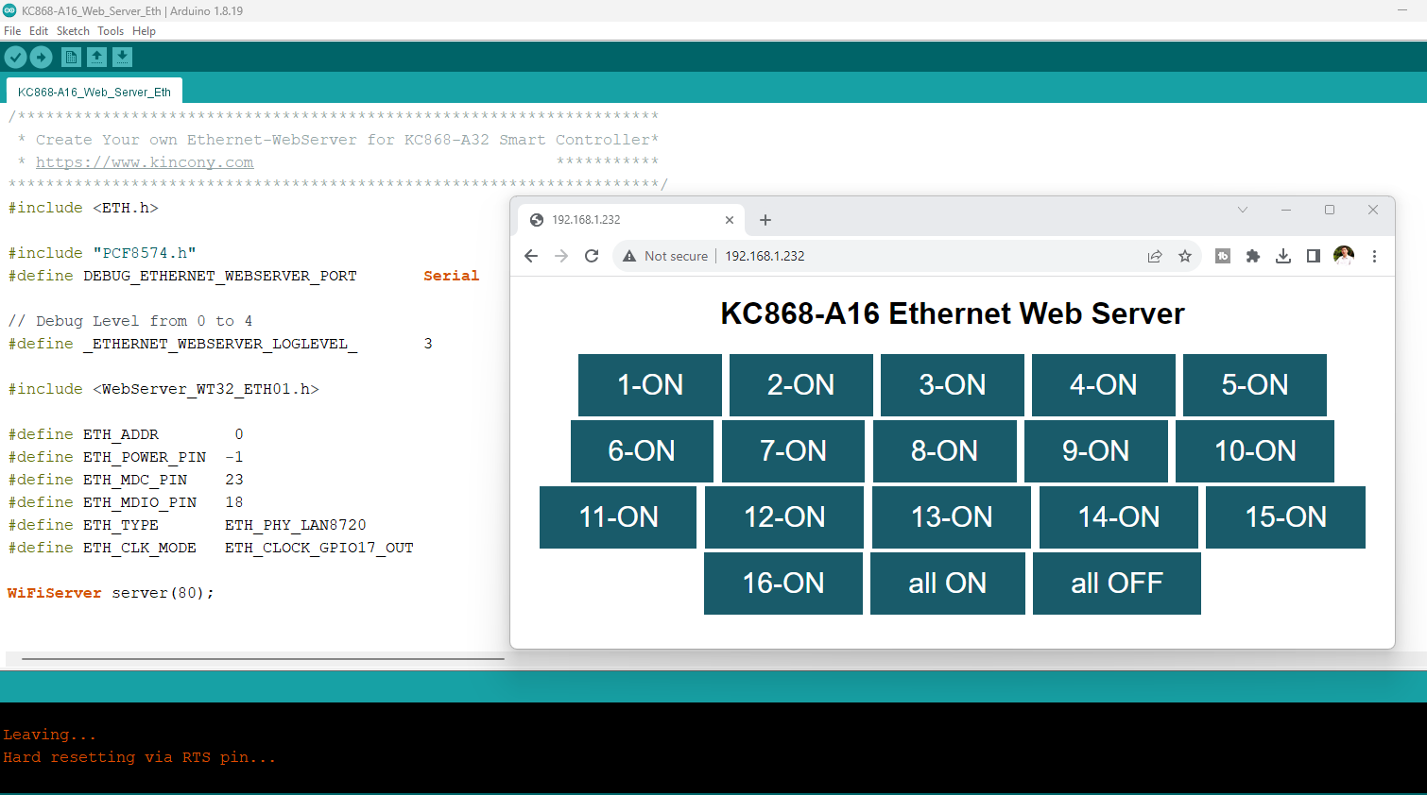Open the Sketch menu
The height and width of the screenshot is (795, 1427).
click(x=73, y=31)
